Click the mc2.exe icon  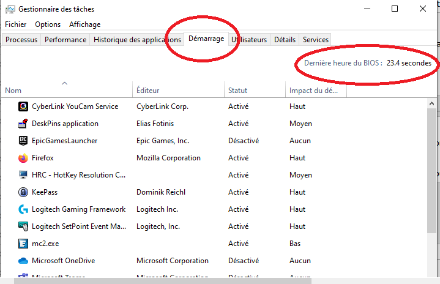[23, 244]
